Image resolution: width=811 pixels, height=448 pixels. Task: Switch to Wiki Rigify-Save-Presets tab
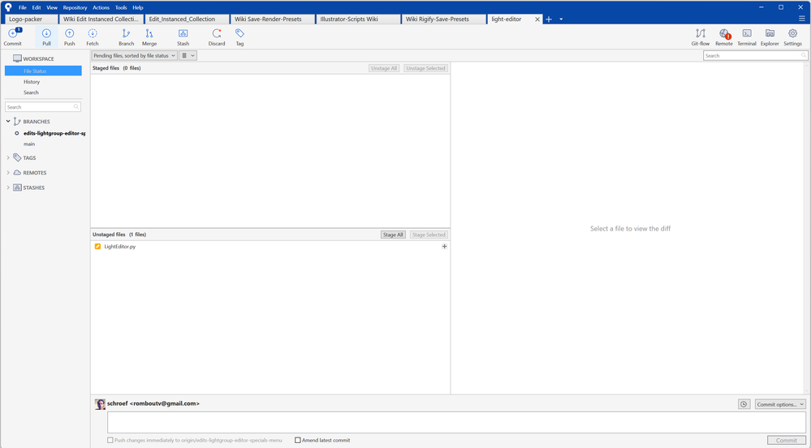[444, 19]
